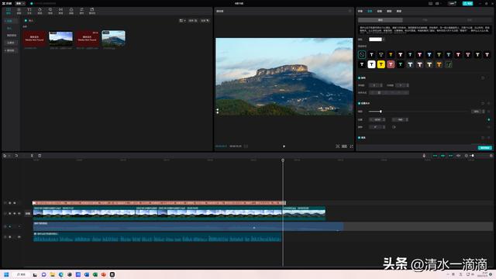Toggle auto snapping in timeline toolbar
Screen dimensions: 496x279
pos(443,156)
